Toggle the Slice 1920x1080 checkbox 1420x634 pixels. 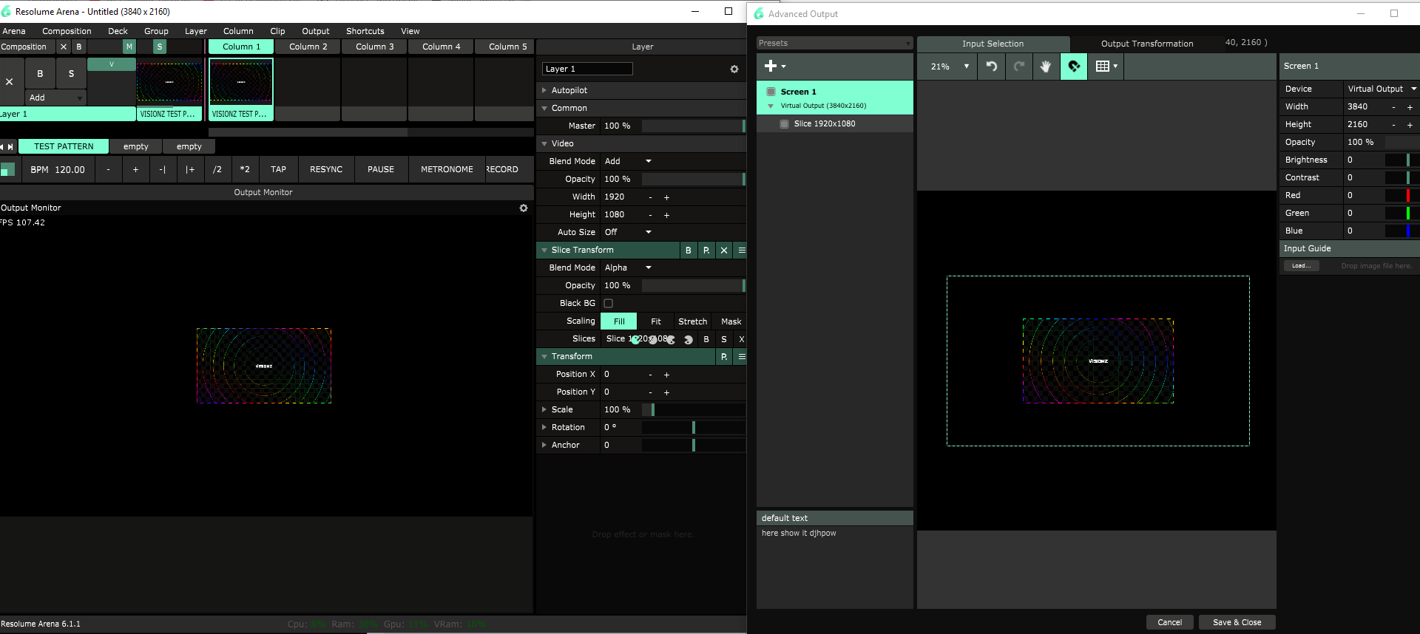(x=784, y=124)
